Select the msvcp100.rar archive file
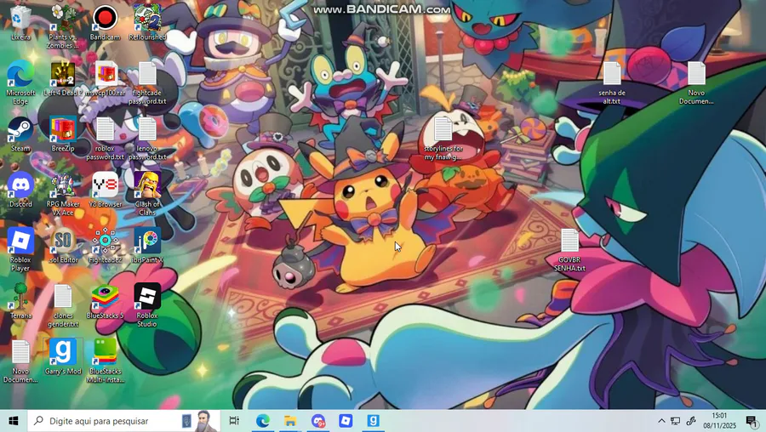Screen dimensions: 766x432 pyautogui.click(x=106, y=79)
